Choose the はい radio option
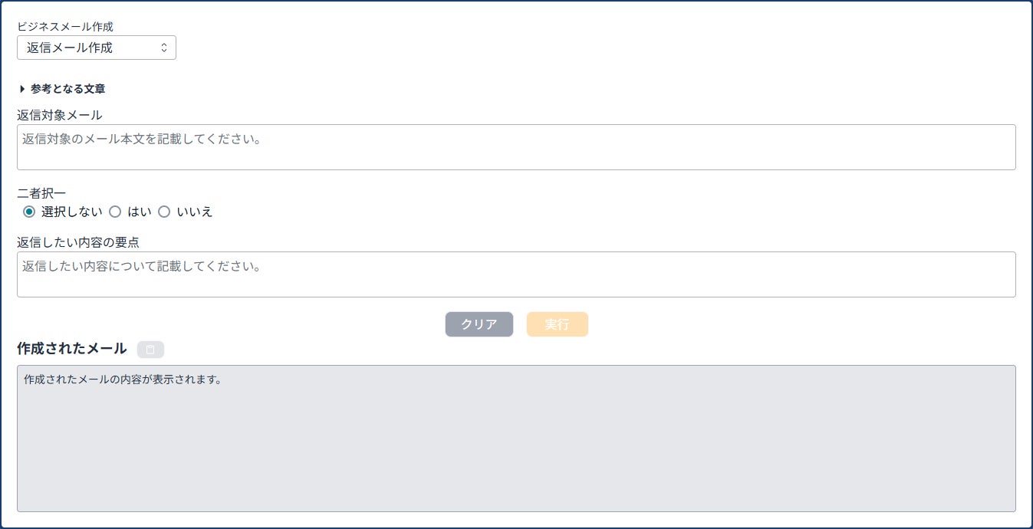Screen dimensions: 1033x529 click(x=115, y=212)
